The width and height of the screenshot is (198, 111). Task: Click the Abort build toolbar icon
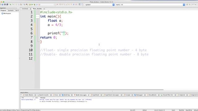click(x=39, y=5)
